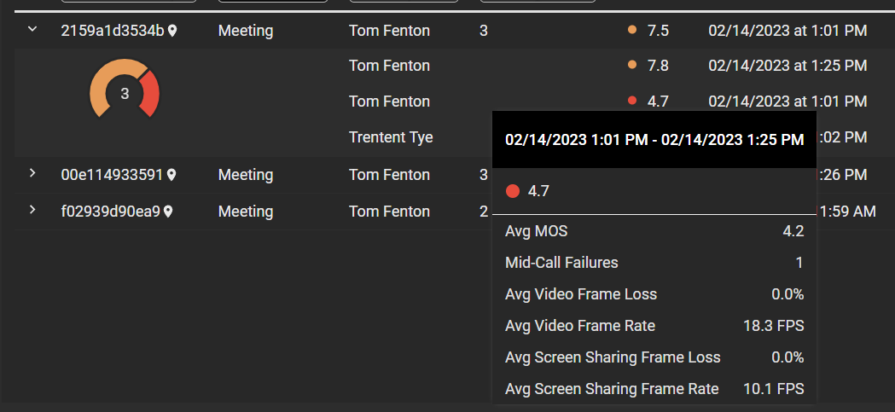Click Mid-Call Failures metric in tooltip
The image size is (895, 412).
click(x=561, y=263)
